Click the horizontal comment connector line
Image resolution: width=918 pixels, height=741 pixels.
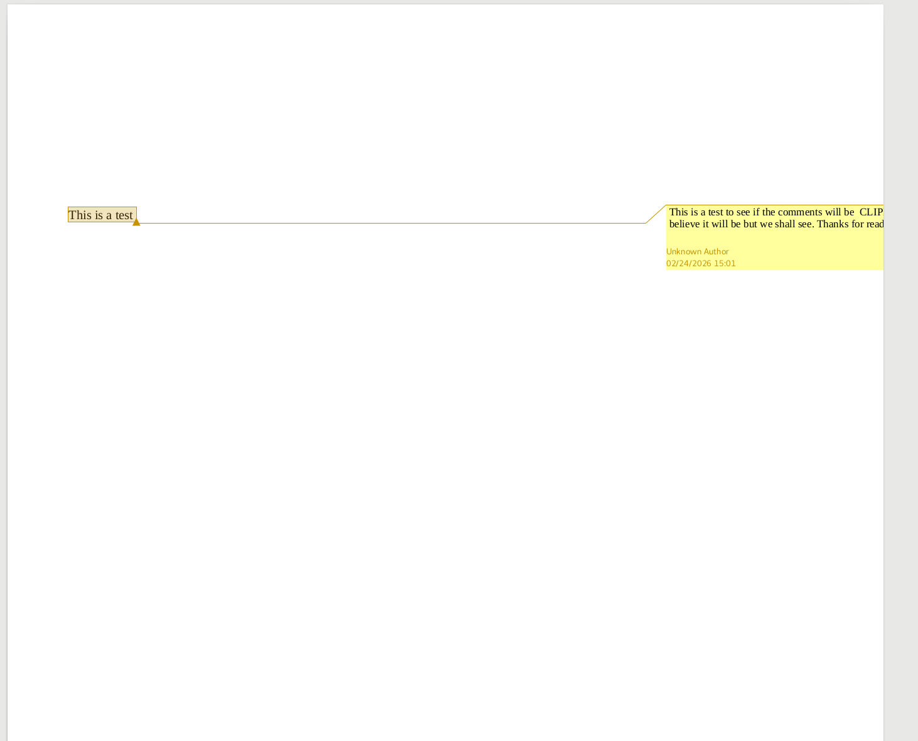click(x=389, y=223)
